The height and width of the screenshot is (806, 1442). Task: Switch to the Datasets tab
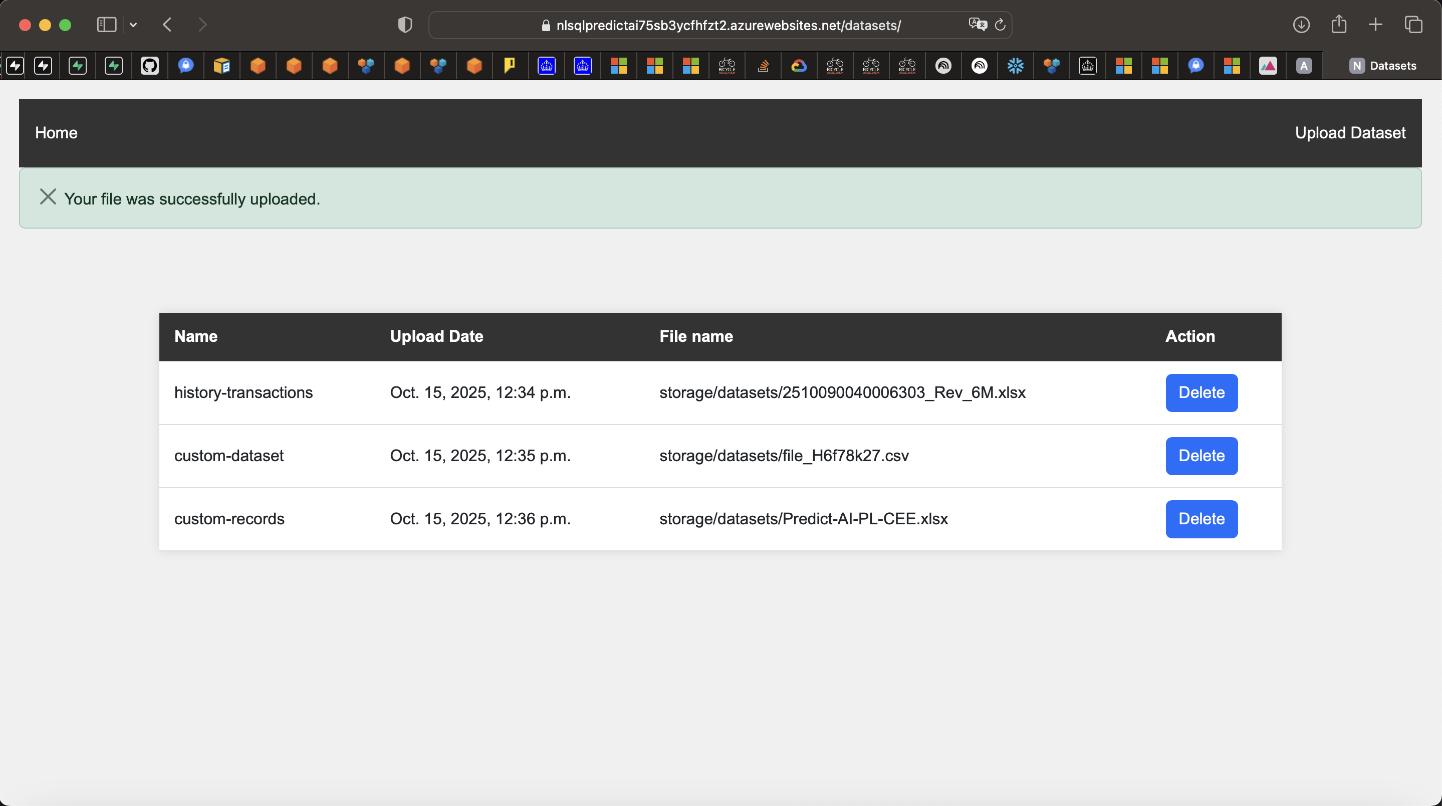click(x=1383, y=66)
